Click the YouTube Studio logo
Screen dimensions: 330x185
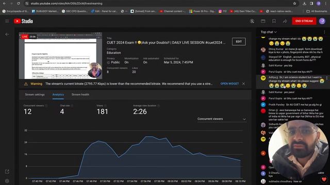point(23,21)
